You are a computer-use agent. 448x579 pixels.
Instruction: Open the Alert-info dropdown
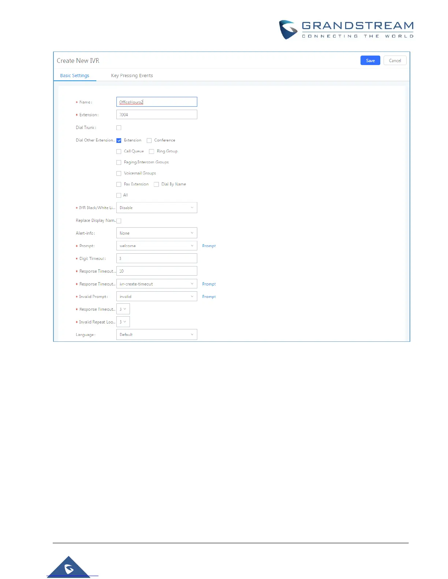point(157,233)
